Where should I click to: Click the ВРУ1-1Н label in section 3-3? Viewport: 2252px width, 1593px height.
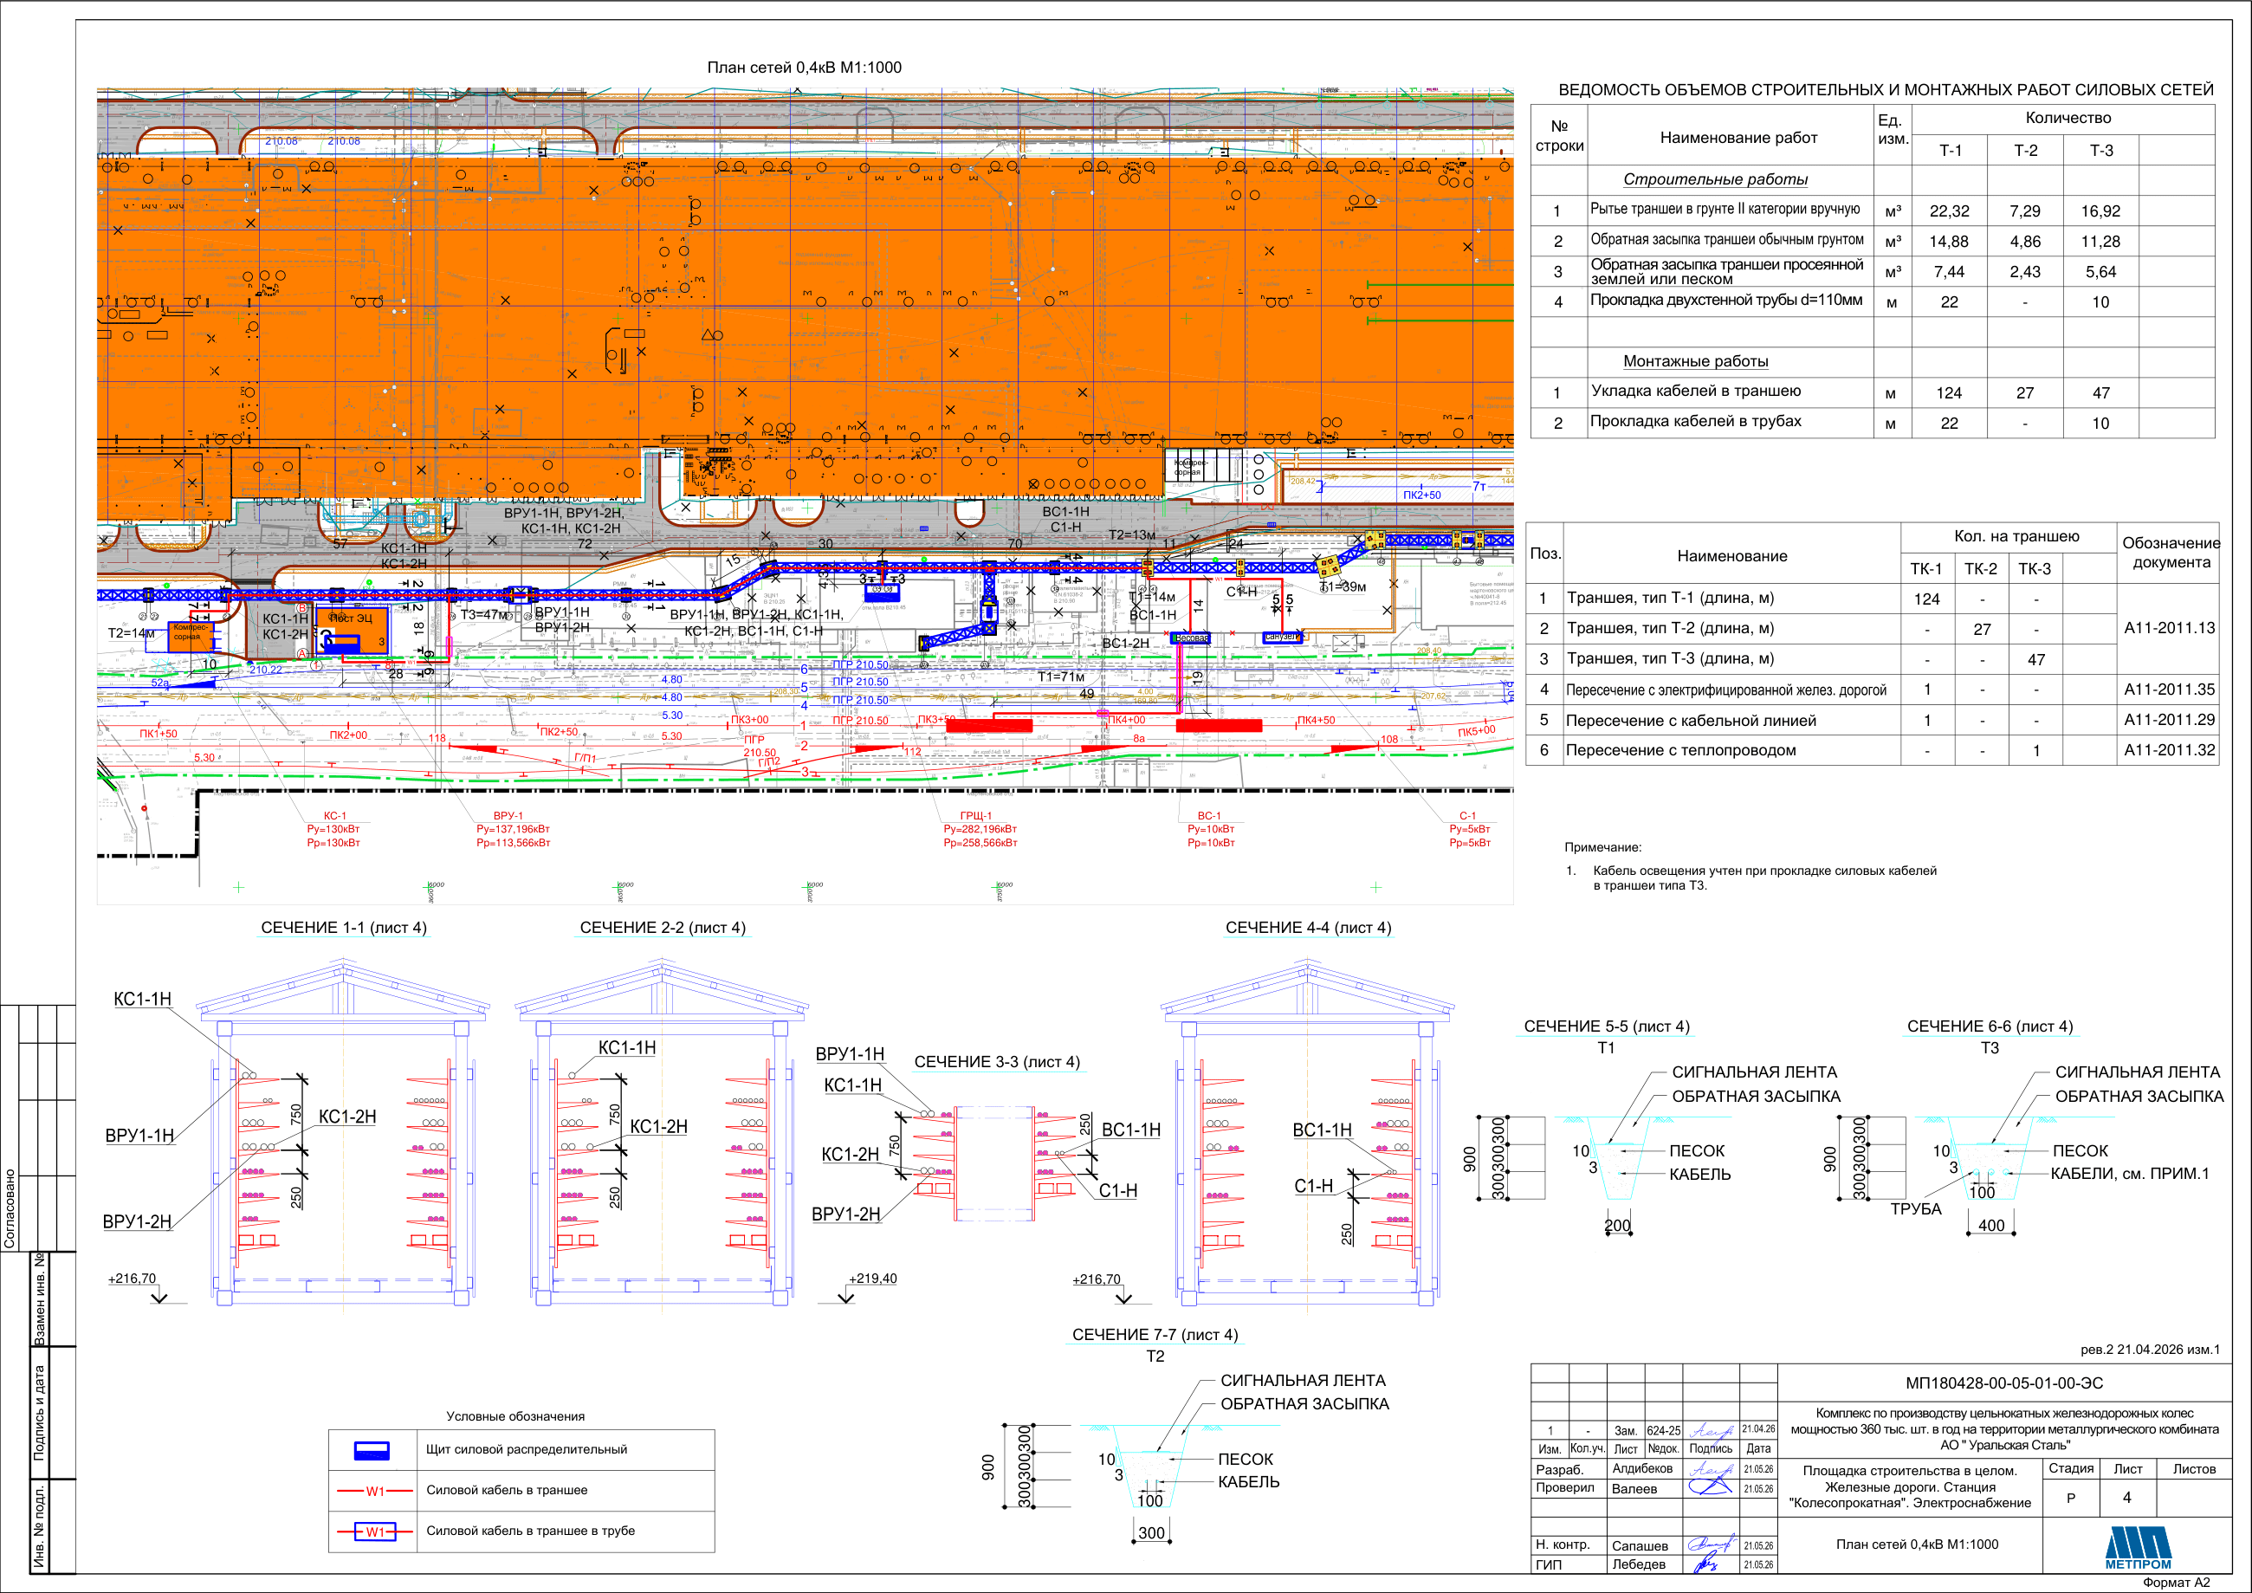(x=850, y=1053)
